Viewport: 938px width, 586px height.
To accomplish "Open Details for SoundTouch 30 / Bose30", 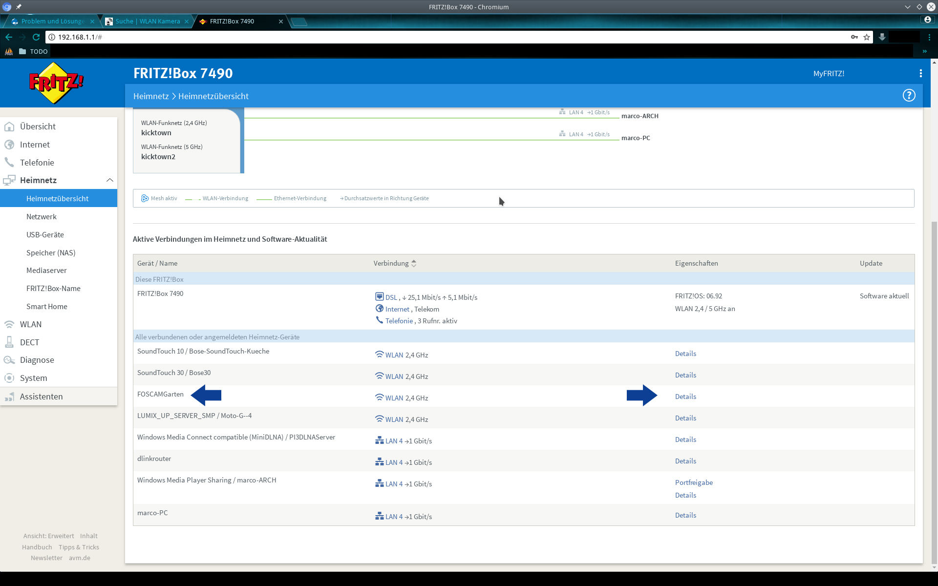I will [x=685, y=375].
